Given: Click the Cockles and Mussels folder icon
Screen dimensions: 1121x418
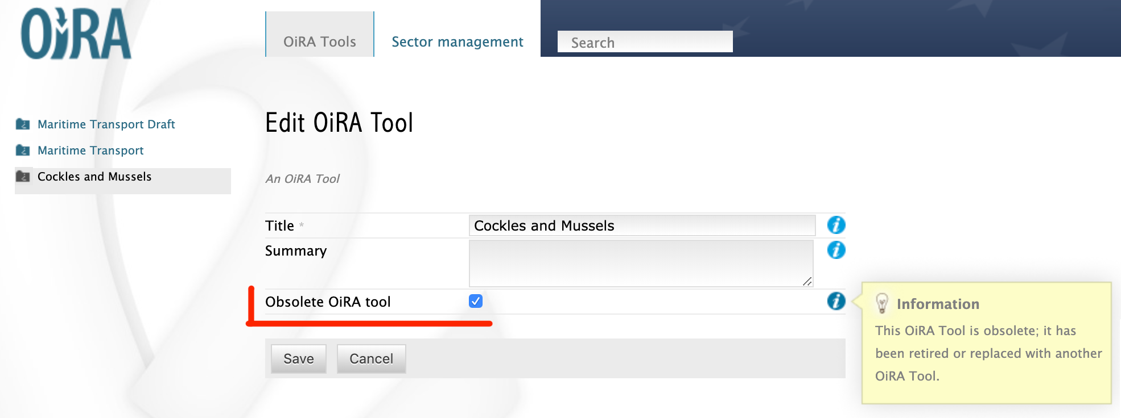Looking at the screenshot, I should point(23,177).
